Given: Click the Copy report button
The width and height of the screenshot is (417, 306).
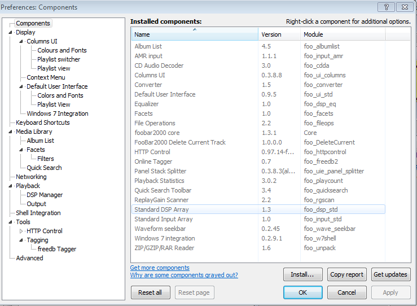Looking at the screenshot, I should pos(347,274).
